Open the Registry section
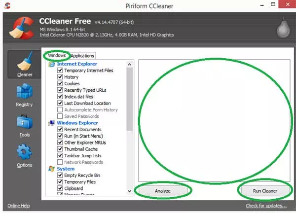This screenshot has height=213, width=296. point(24,95)
